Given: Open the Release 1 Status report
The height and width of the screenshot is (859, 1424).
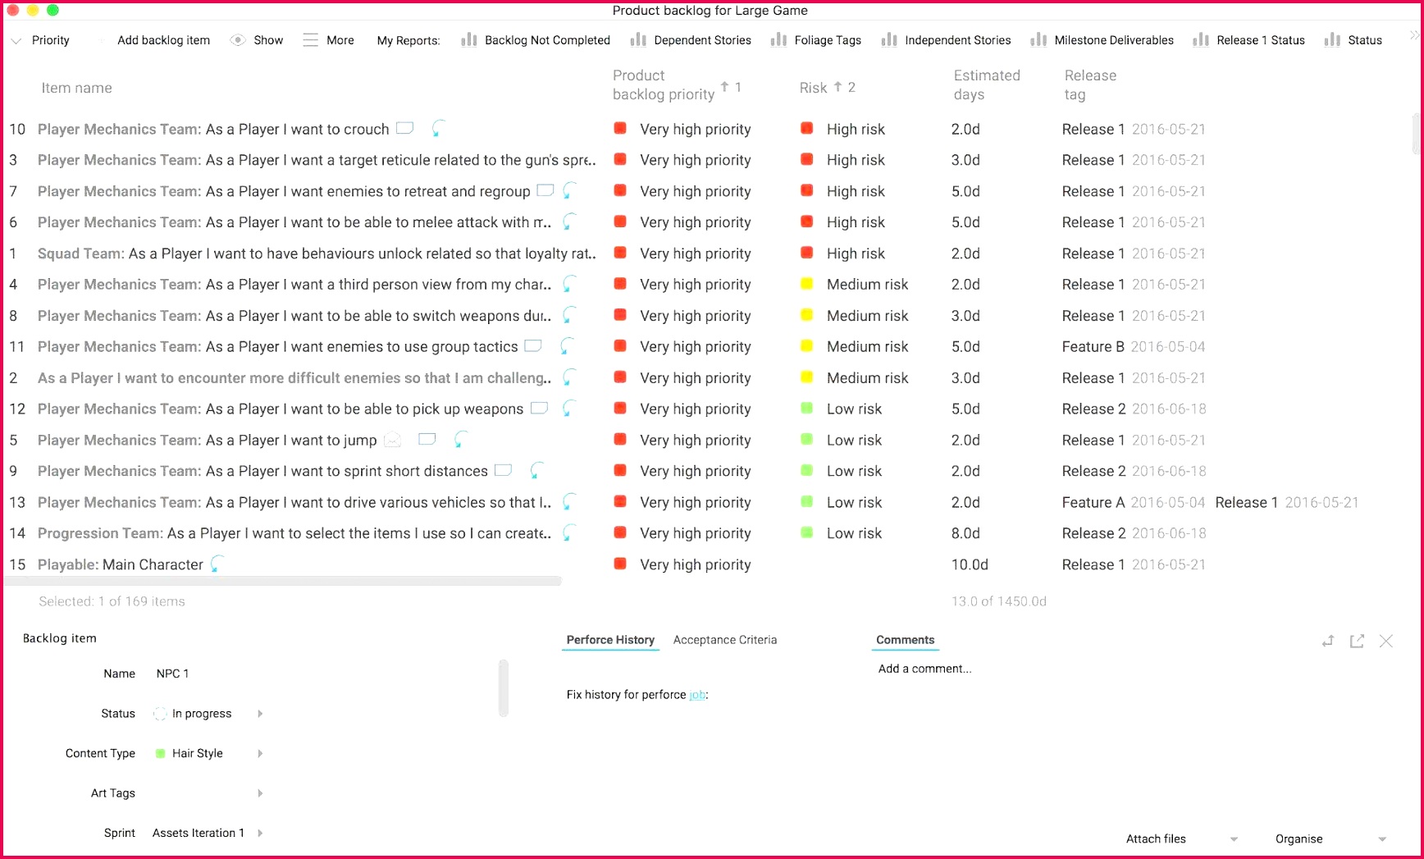Looking at the screenshot, I should pos(1259,39).
